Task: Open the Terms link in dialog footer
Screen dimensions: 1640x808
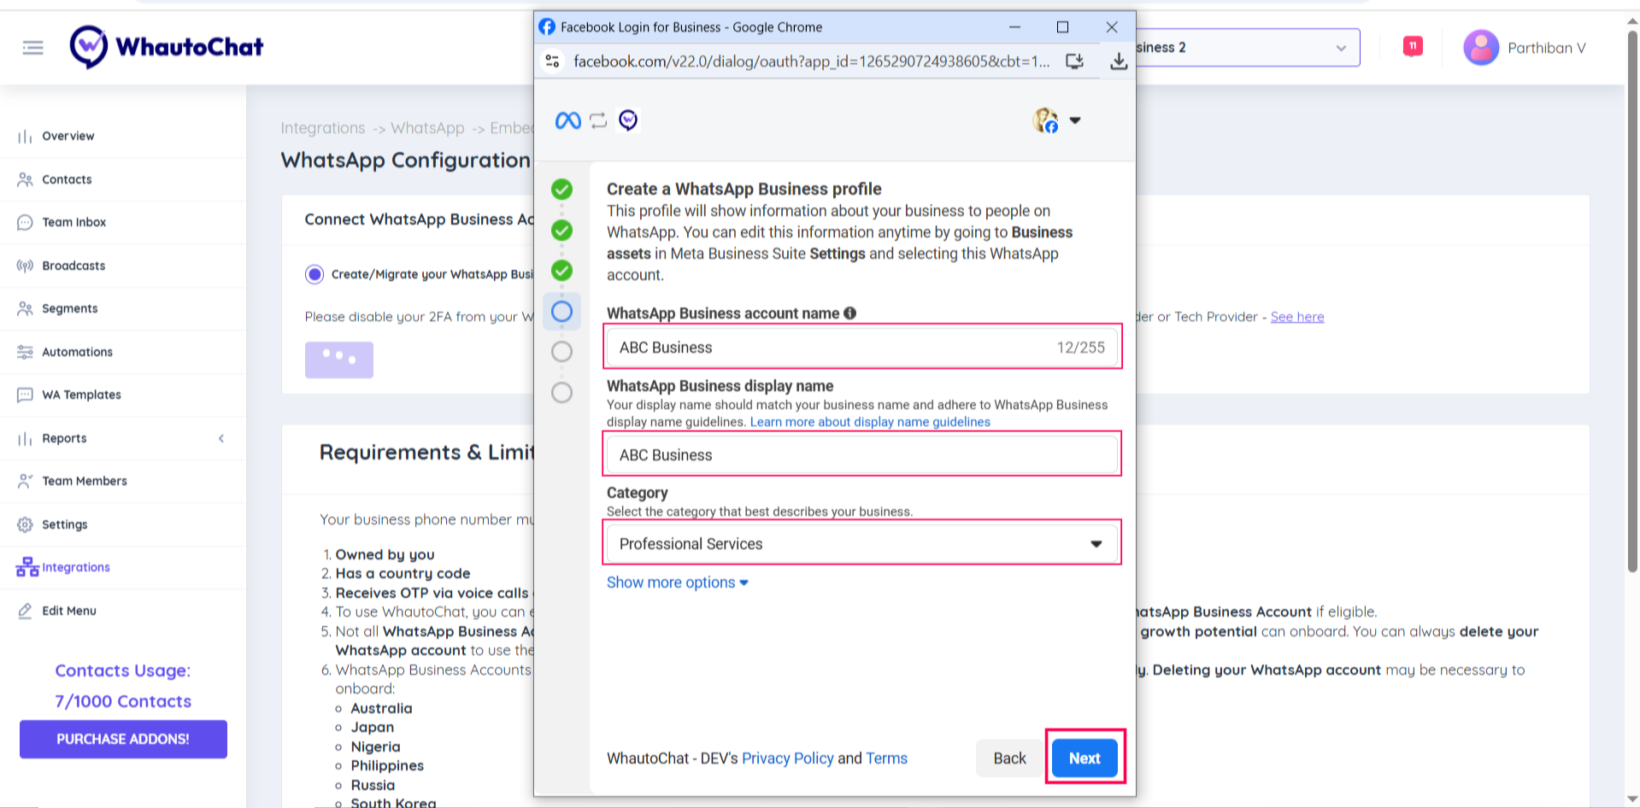Action: 886,758
